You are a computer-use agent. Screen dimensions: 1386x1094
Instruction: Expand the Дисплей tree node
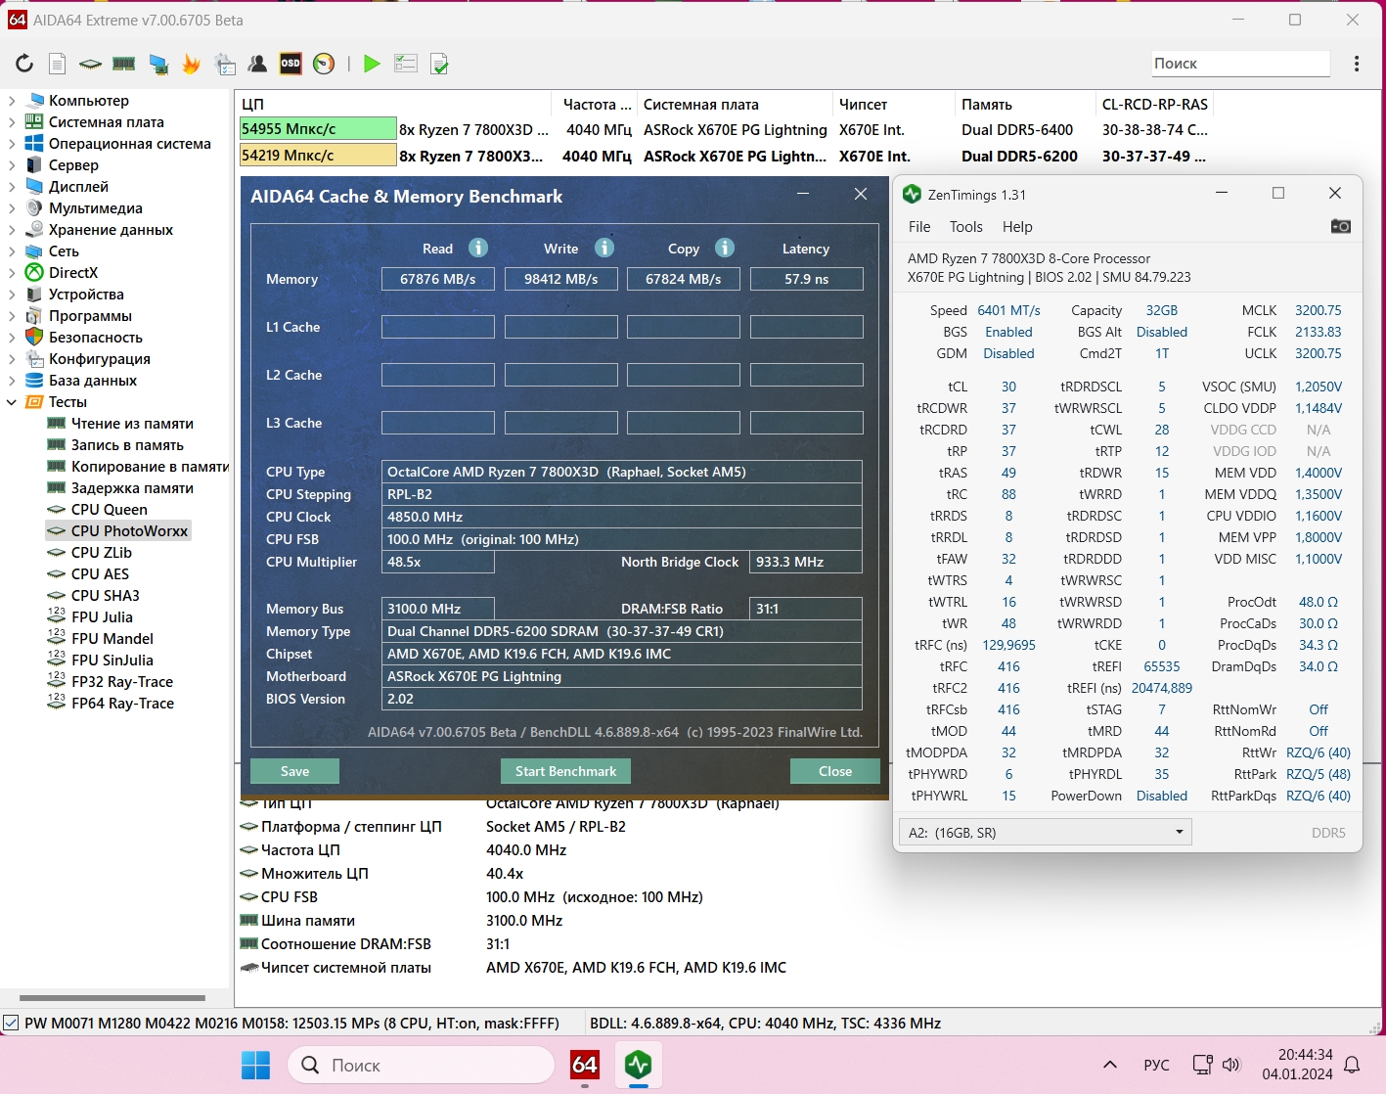point(12,187)
